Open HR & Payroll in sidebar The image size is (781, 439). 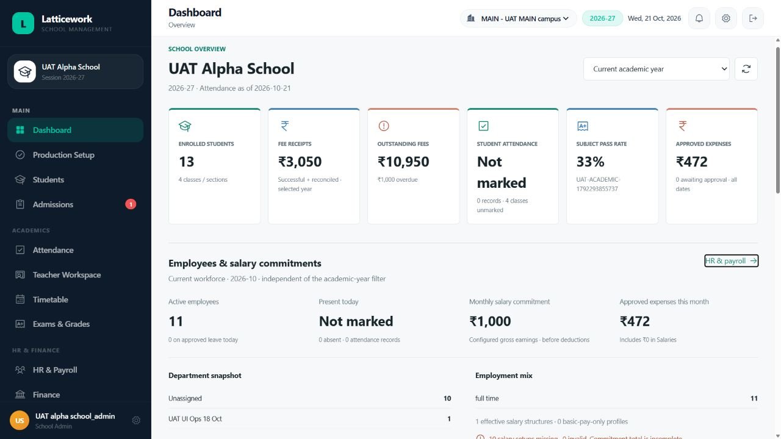pyautogui.click(x=76, y=370)
